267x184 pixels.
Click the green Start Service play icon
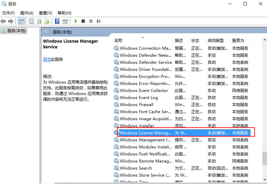(76, 21)
